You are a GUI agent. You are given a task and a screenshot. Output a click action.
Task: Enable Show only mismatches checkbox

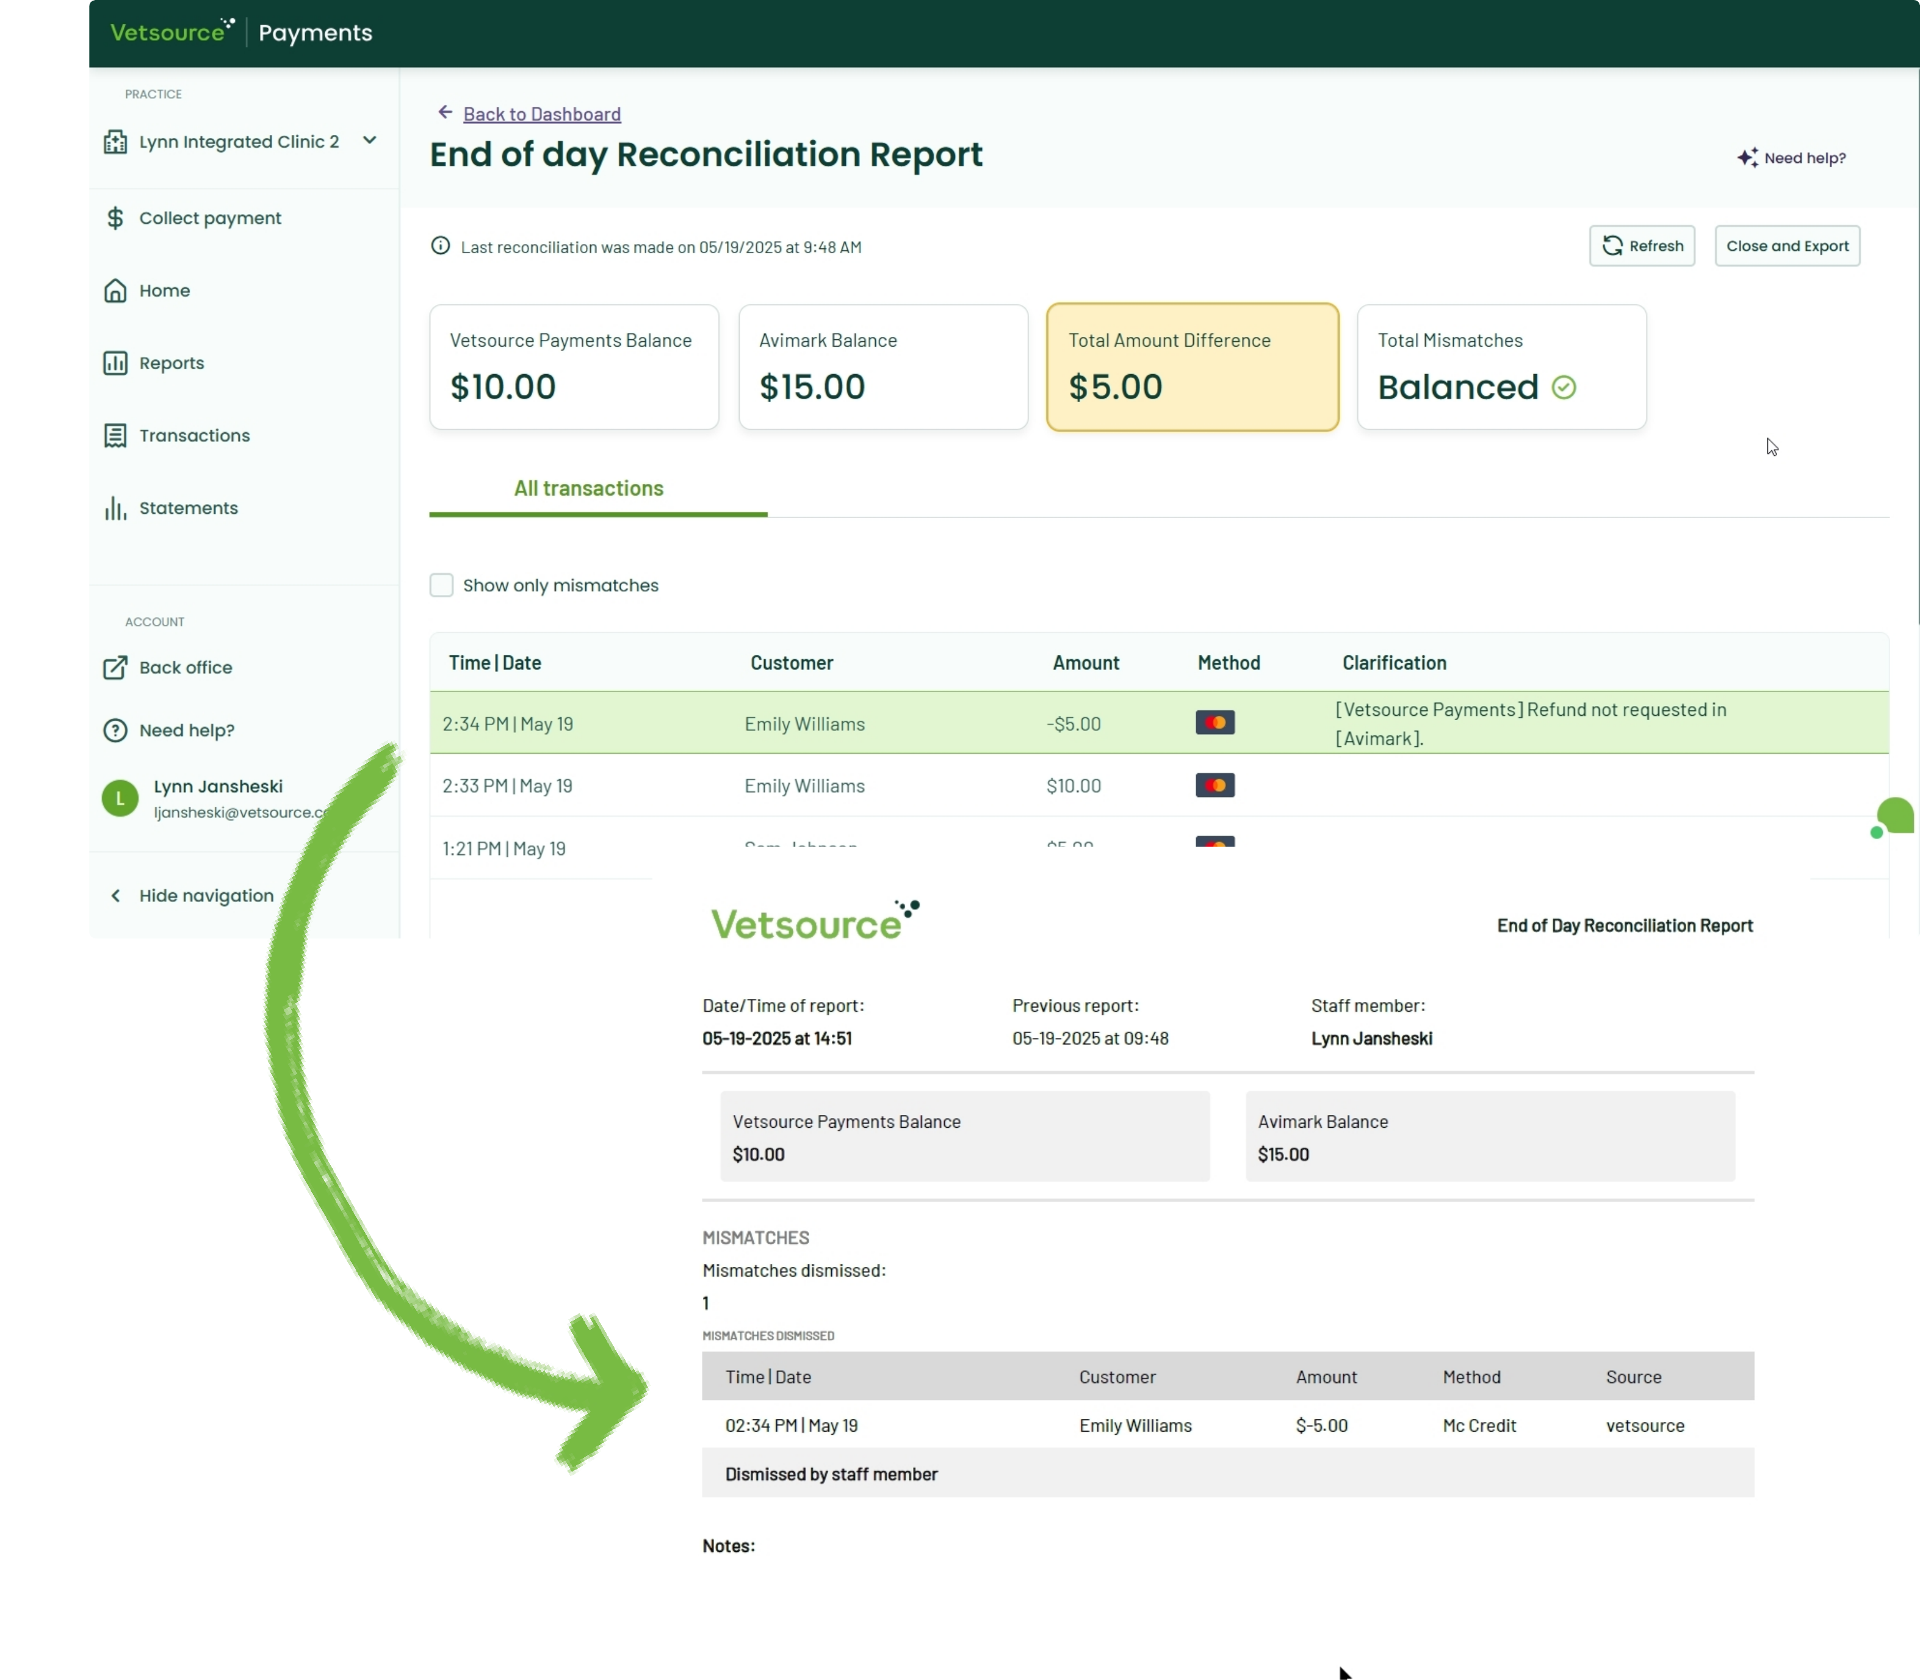pos(442,585)
